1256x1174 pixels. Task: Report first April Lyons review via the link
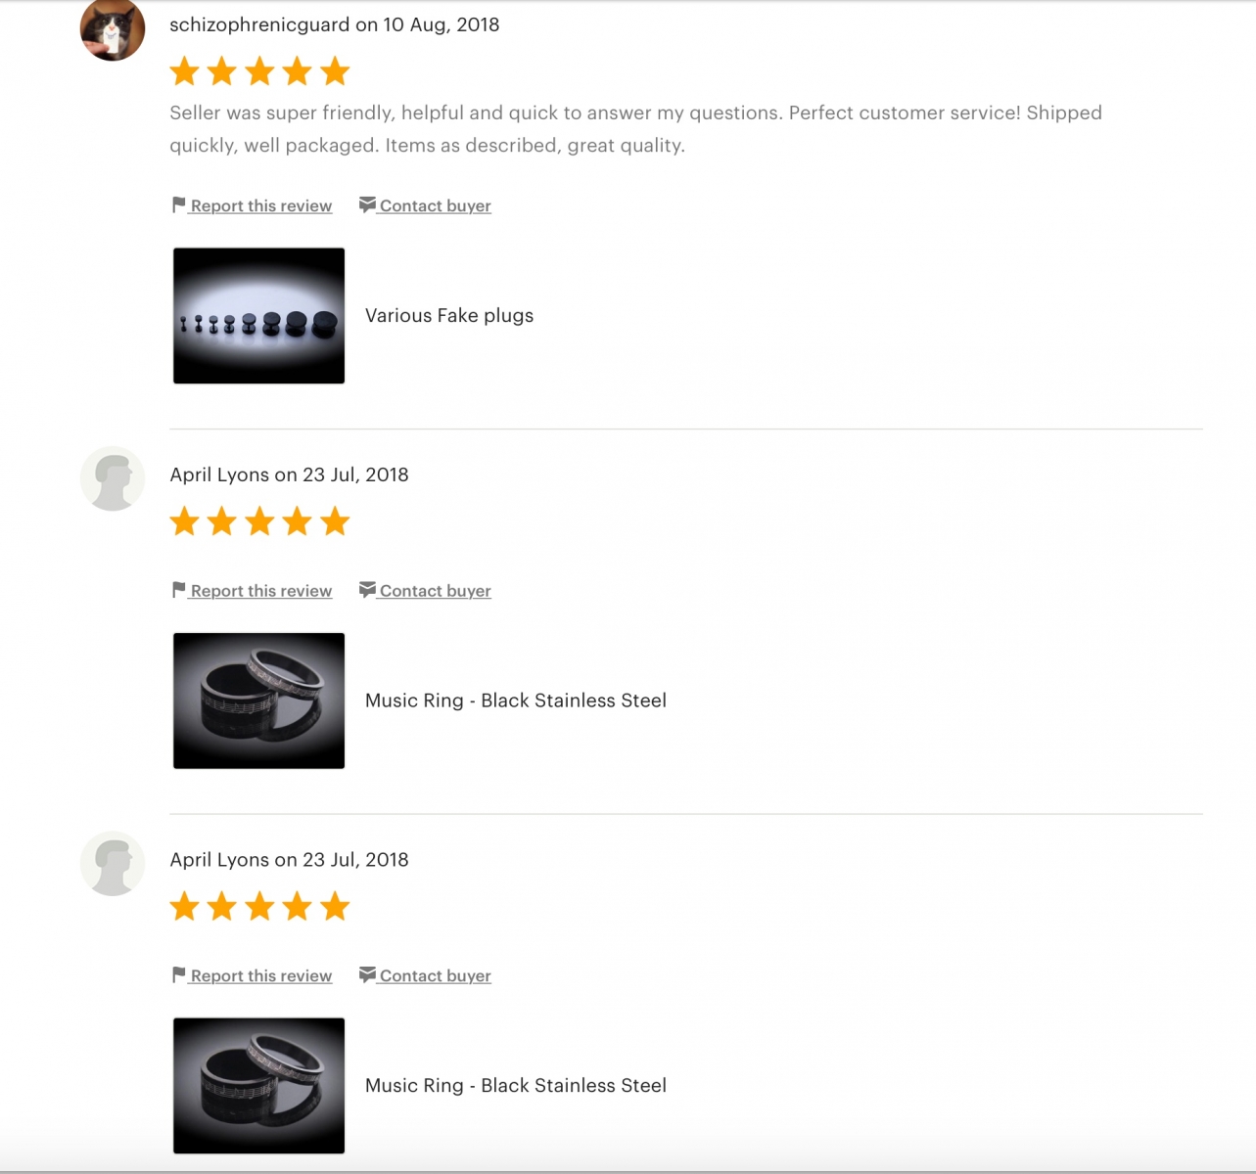(x=260, y=591)
